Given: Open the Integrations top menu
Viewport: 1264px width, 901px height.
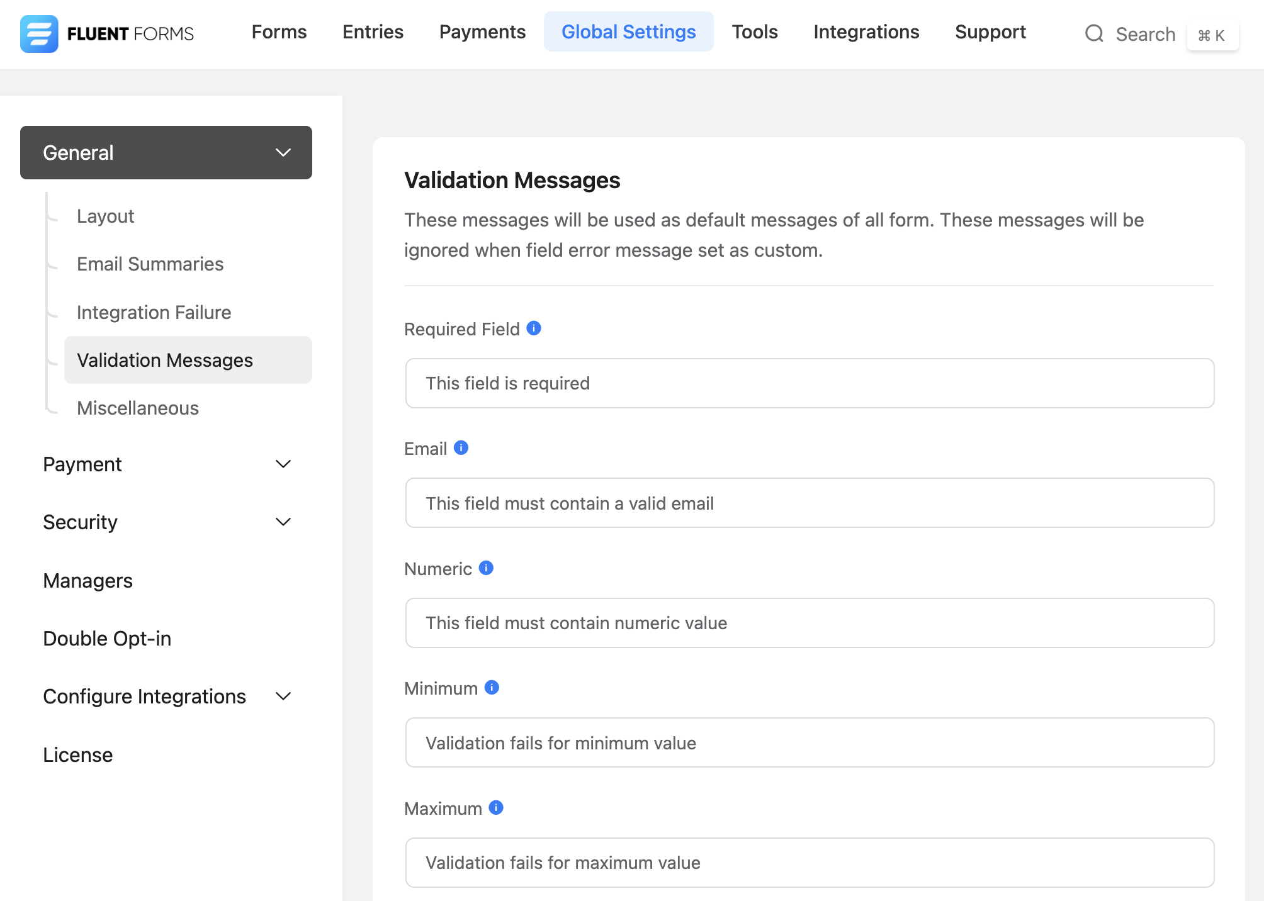Looking at the screenshot, I should (866, 32).
